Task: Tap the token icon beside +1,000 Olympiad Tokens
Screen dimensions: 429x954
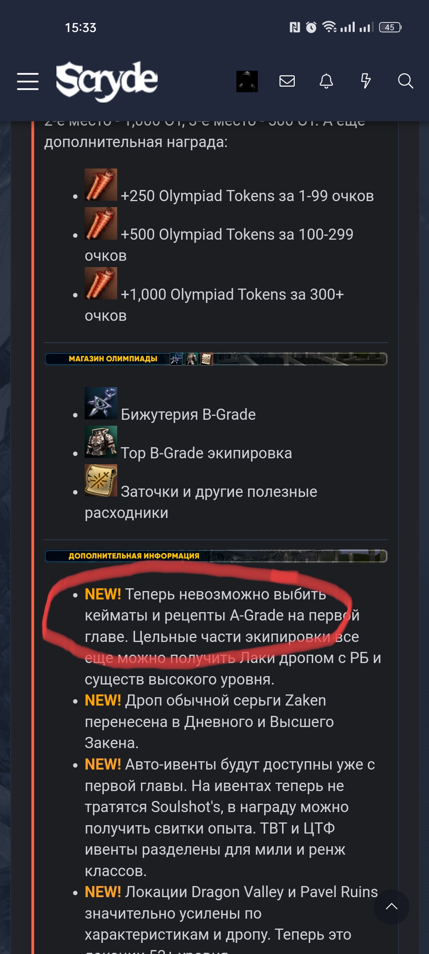Action: (101, 283)
